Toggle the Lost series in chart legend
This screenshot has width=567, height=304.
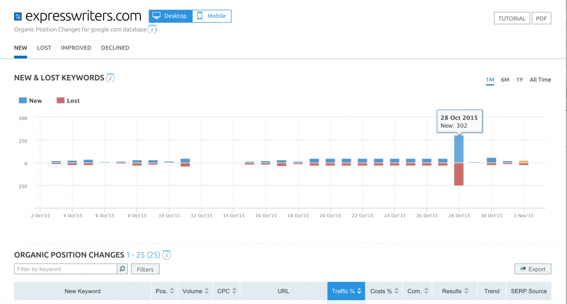point(68,101)
